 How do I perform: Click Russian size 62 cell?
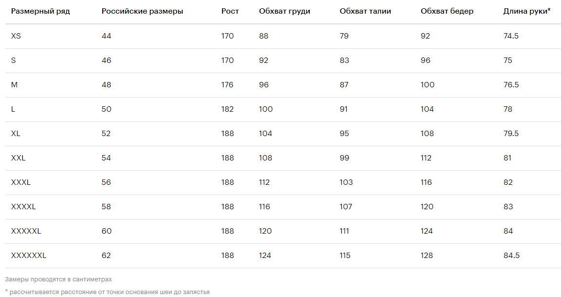click(106, 256)
